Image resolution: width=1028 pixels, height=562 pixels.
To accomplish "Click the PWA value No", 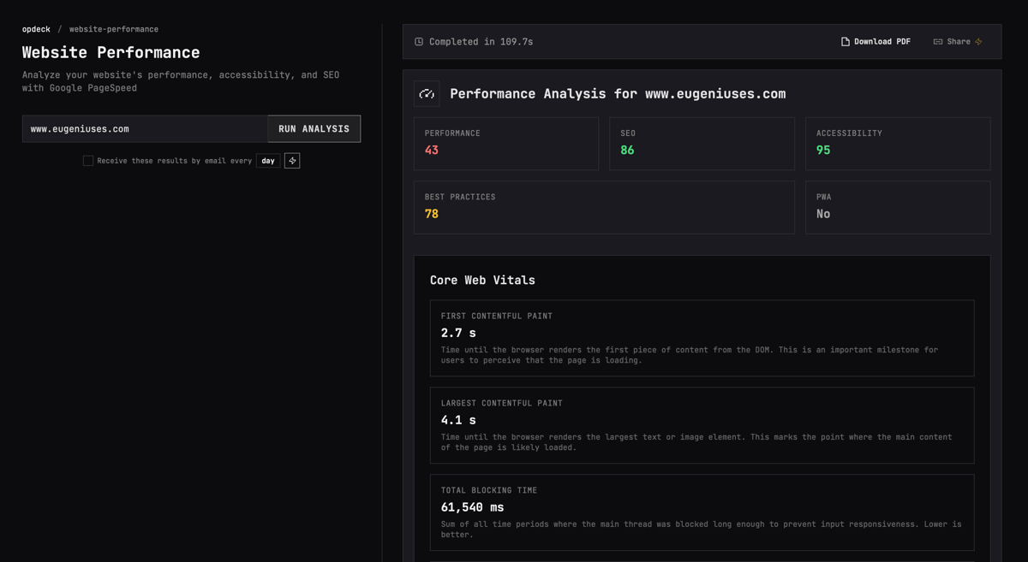I will (x=823, y=214).
